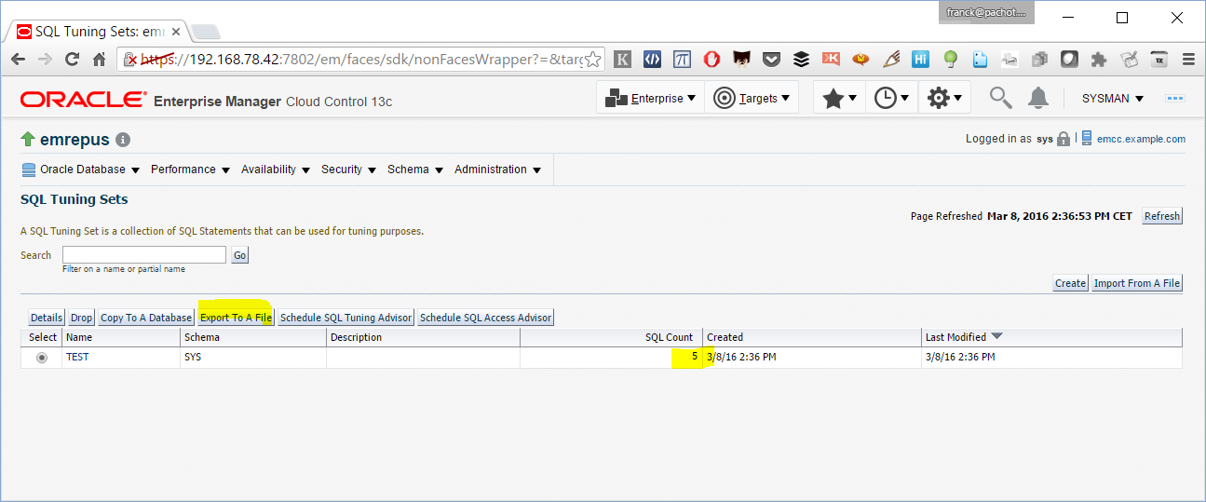This screenshot has height=502, width=1206.
Task: Click the padlock icon beside sys
Action: [x=1064, y=139]
